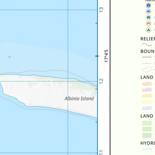Click the 17°4'S latitude label
The image size is (155, 155).
point(106,56)
